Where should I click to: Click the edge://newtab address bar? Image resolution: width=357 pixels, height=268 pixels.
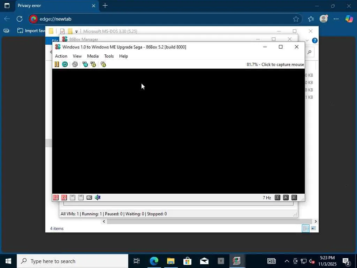[165, 19]
